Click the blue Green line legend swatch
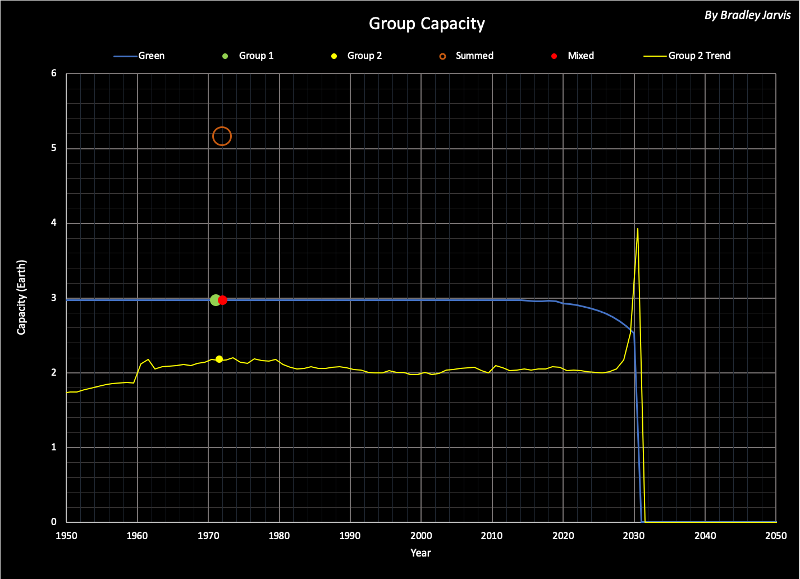 [125, 56]
